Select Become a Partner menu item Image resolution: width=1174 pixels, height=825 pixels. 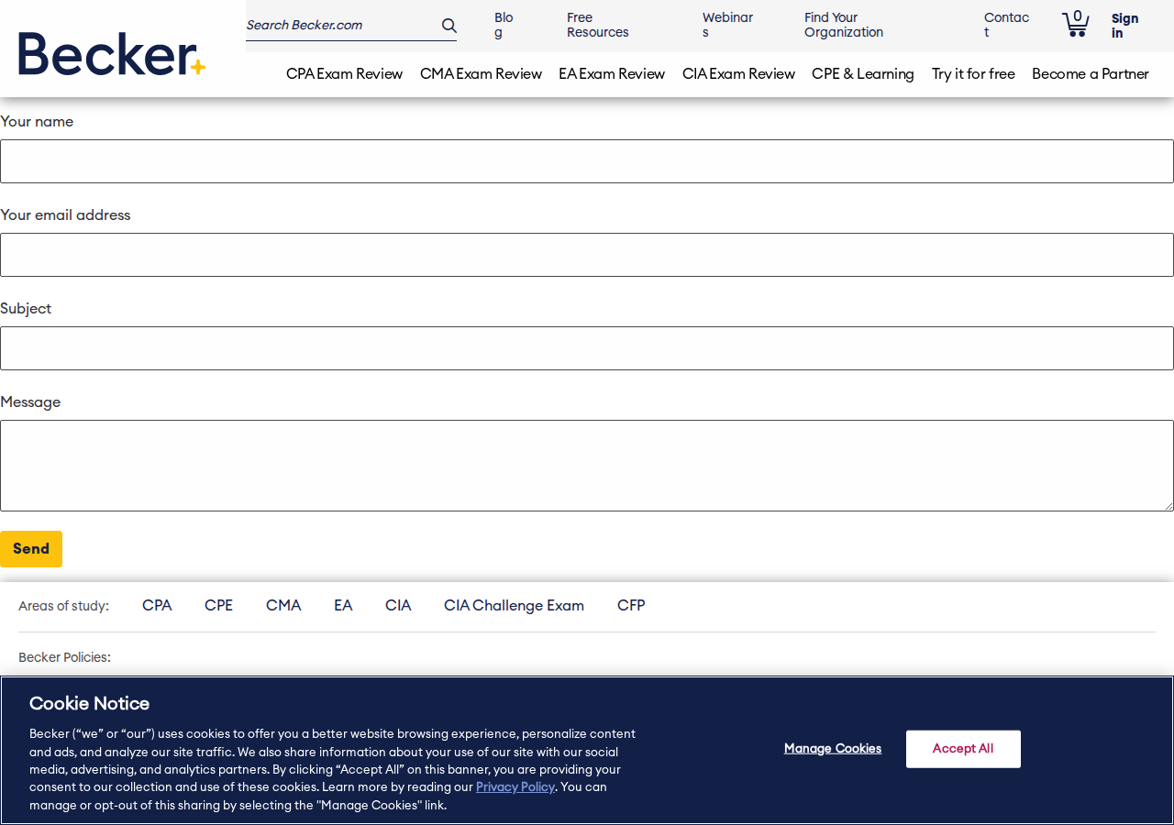tap(1091, 74)
